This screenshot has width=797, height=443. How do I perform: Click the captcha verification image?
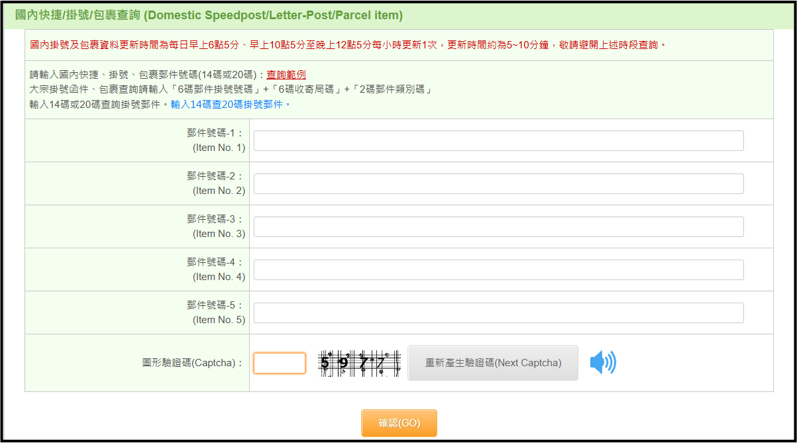coord(360,363)
